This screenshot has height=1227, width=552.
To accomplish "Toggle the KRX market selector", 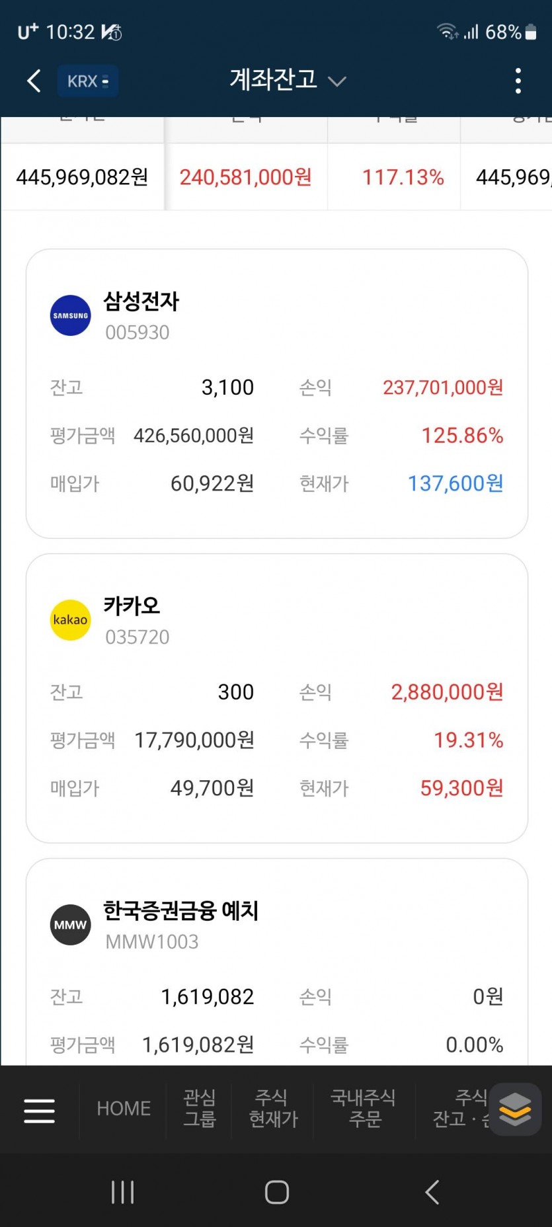I will click(x=88, y=81).
